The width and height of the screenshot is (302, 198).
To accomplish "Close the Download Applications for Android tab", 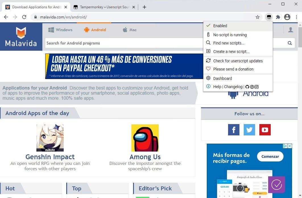I will (x=66, y=7).
